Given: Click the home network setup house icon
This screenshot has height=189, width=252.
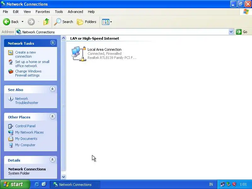Looking at the screenshot, I should tap(11, 62).
